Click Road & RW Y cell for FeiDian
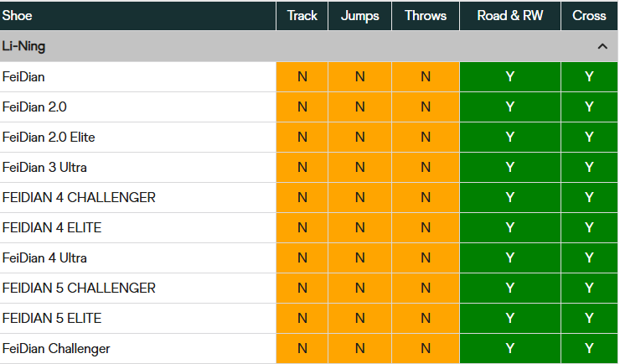Screen dimensions: 620x364 click(510, 77)
